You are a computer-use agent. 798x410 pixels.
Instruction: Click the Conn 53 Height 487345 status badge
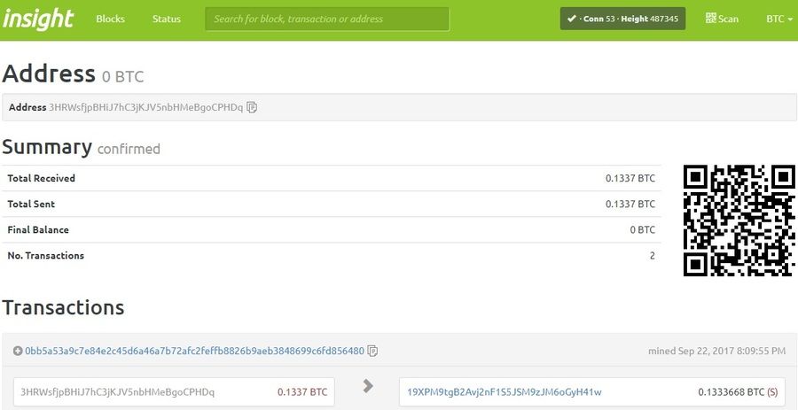tap(622, 19)
